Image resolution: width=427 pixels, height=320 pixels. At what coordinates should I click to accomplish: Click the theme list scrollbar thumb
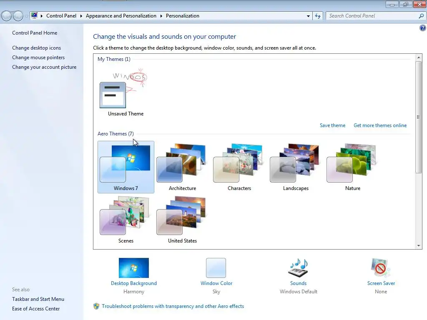419,117
